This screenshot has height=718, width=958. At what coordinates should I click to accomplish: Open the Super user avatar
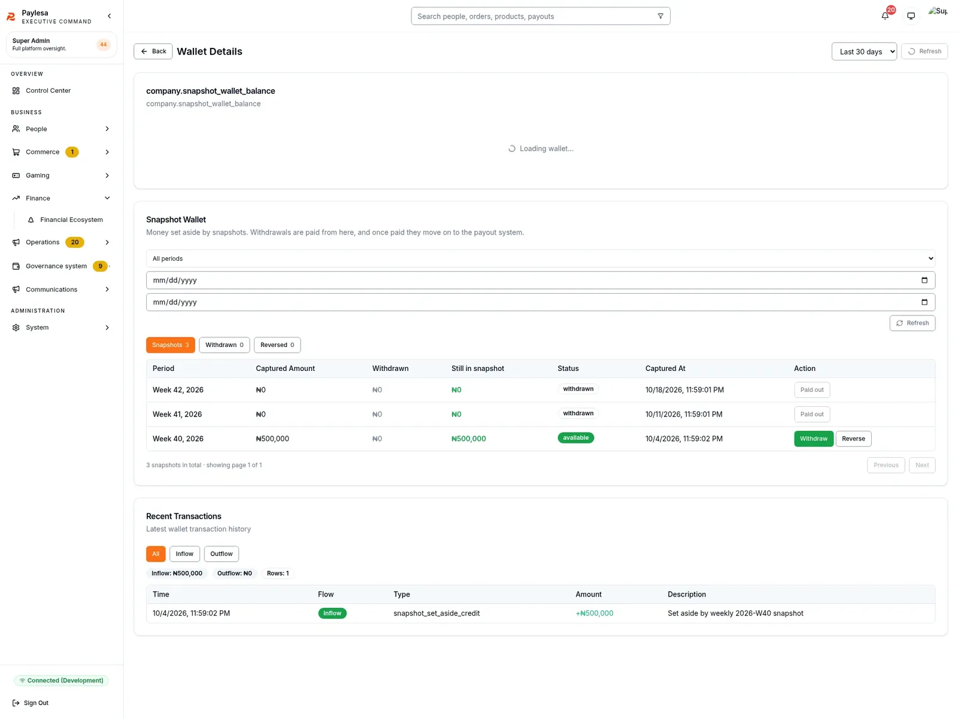coord(938,11)
